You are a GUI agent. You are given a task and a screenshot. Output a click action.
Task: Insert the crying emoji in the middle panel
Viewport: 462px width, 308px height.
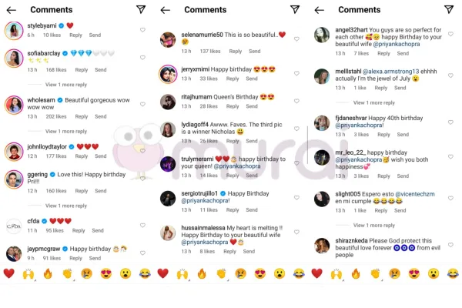[x=240, y=274]
